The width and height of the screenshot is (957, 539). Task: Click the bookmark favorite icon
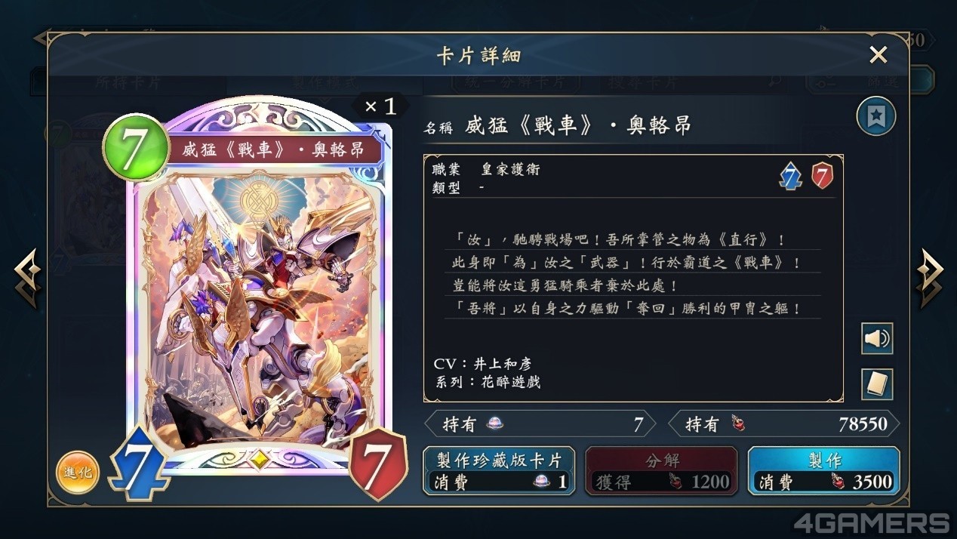[x=876, y=117]
